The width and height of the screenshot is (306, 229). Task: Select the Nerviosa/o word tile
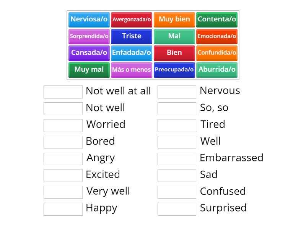(x=89, y=20)
